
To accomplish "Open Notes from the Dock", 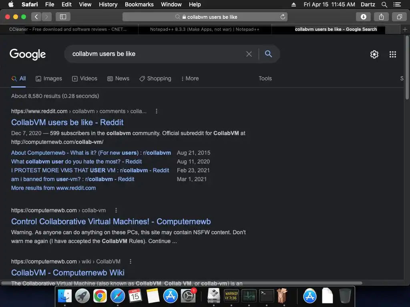I will point(153,296).
